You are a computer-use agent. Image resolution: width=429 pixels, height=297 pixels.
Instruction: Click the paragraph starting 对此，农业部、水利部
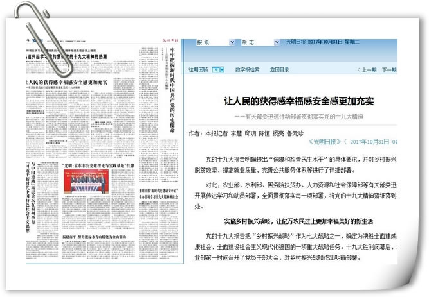click(296, 196)
